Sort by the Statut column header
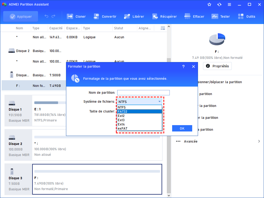The image size is (264, 198). point(119,28)
